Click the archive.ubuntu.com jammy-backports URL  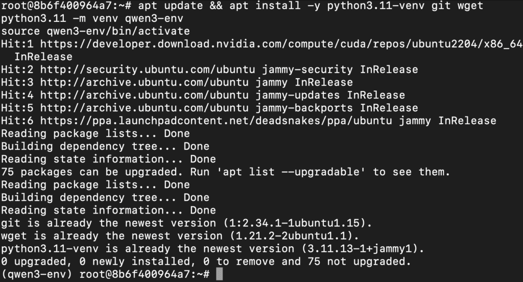[x=144, y=108]
